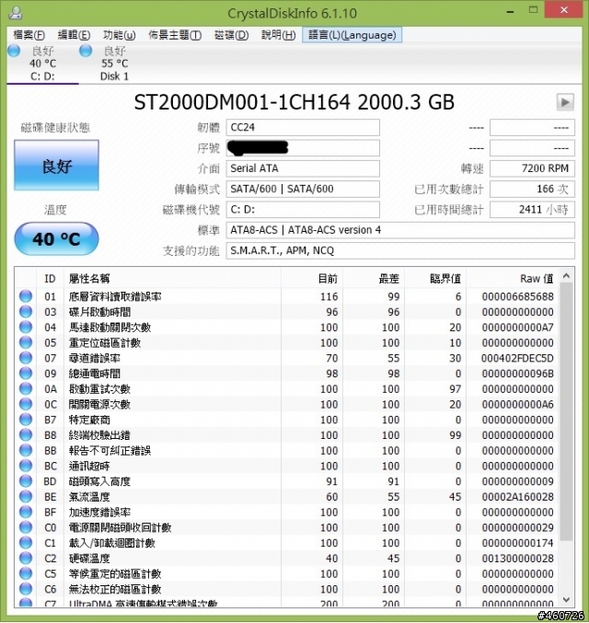
Task: Click the Raw 值 column header
Action: [513, 279]
